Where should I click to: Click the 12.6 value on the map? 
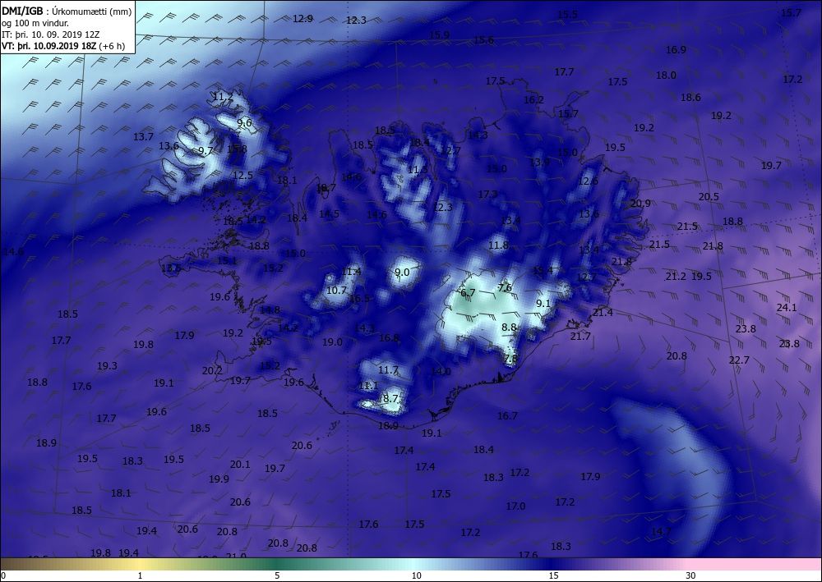pos(589,181)
